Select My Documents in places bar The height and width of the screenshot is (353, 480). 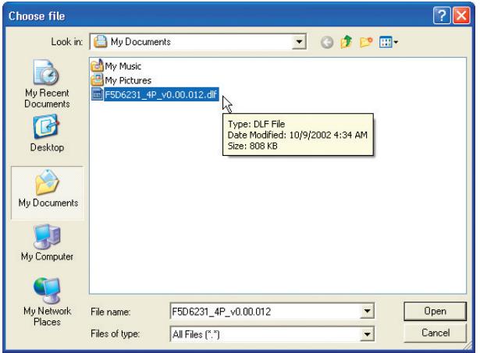[x=47, y=192]
